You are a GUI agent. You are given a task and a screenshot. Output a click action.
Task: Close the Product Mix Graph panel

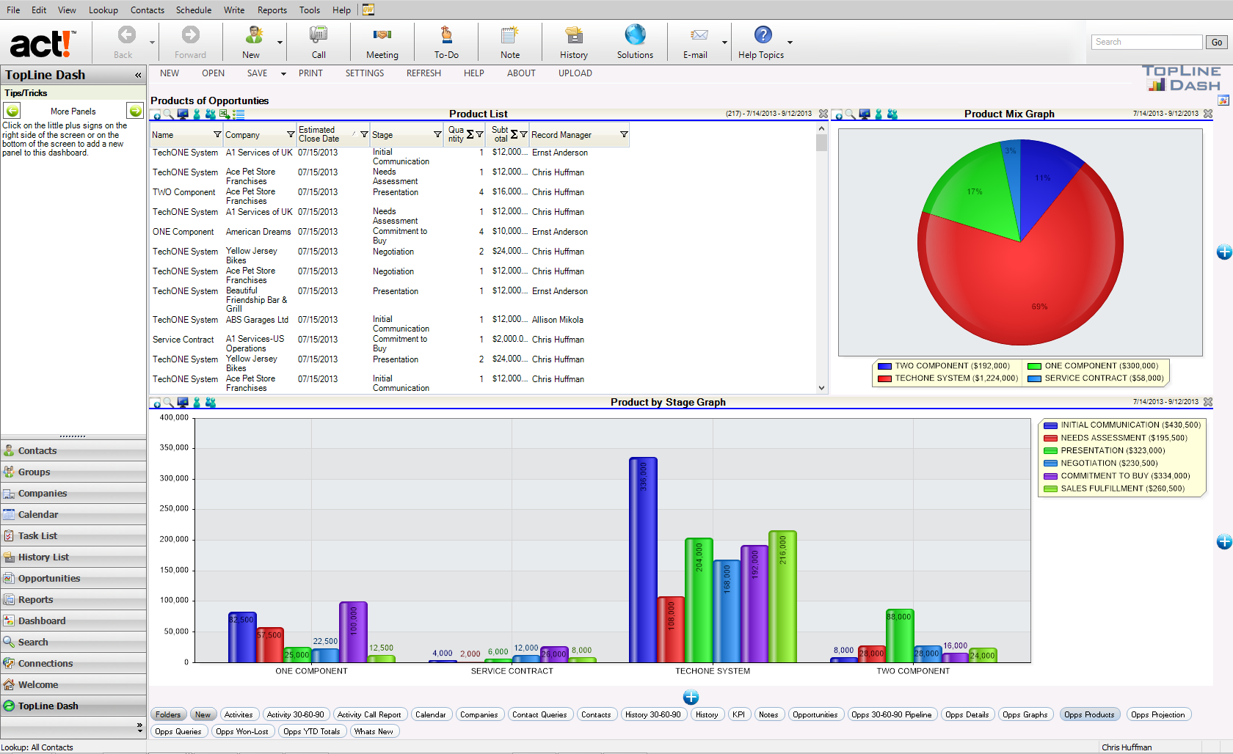(1208, 114)
